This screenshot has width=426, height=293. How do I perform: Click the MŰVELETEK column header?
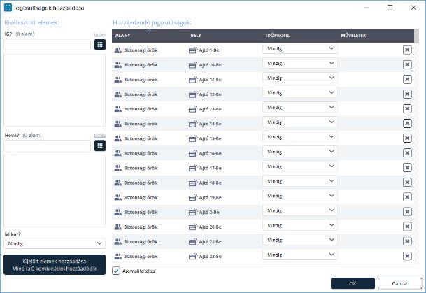coord(353,36)
